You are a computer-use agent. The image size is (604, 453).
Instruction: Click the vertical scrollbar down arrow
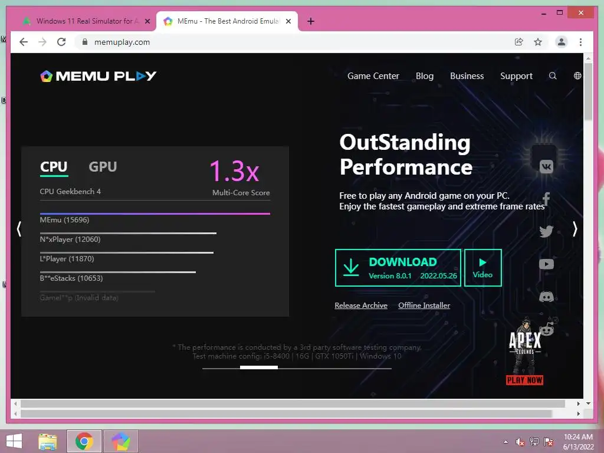pos(588,403)
